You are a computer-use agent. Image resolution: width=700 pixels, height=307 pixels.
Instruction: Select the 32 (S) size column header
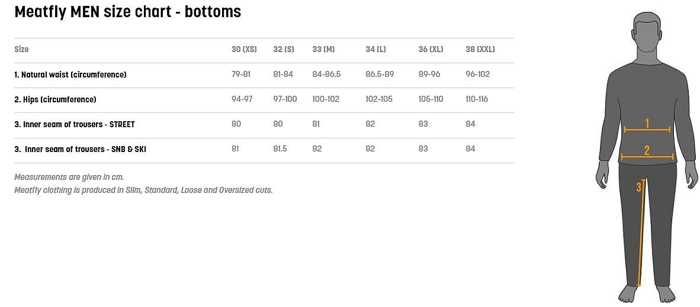(x=284, y=49)
